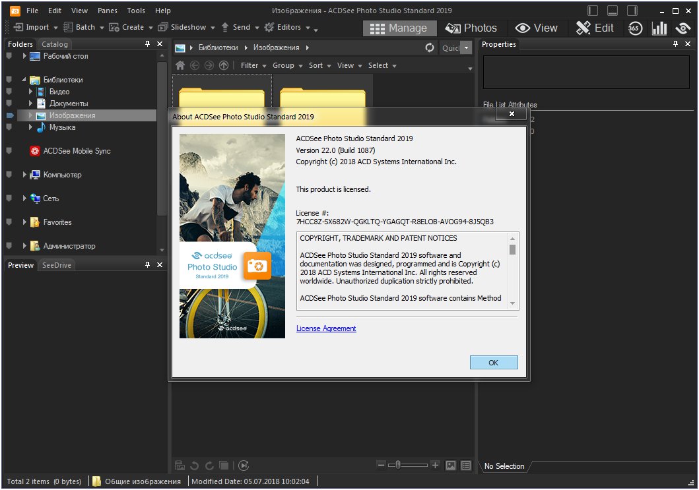Go up one folder level

click(224, 65)
